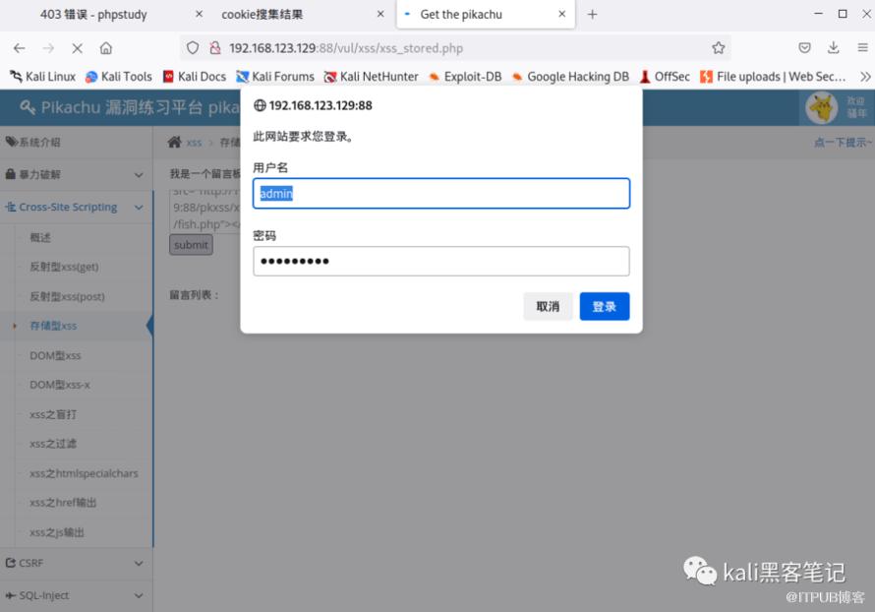Bookmark this page with the star
This screenshot has height=612, width=875.
(x=719, y=48)
